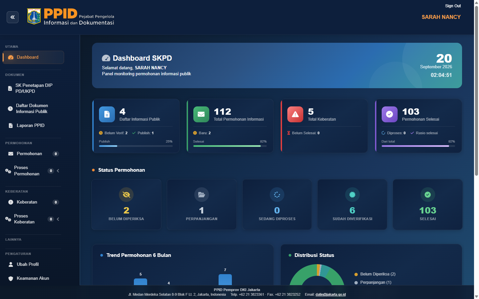Click the 'Rasio selesai' label
The width and height of the screenshot is (479, 299).
pos(427,133)
